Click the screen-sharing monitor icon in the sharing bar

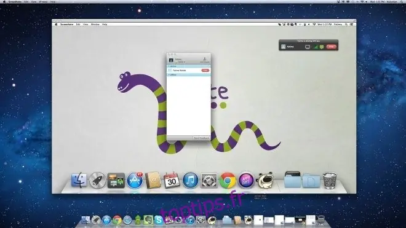(x=308, y=47)
